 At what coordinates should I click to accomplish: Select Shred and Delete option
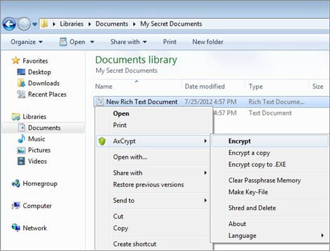(252, 208)
